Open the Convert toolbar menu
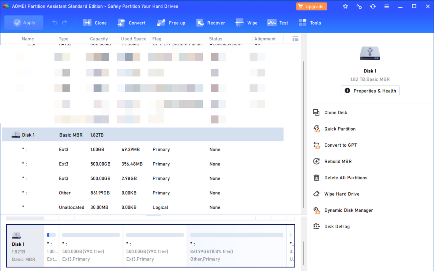This screenshot has height=271, width=434. coord(131,23)
